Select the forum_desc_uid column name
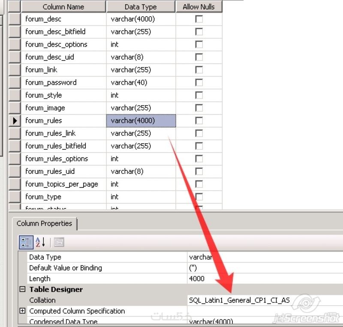Screen dimensions: 343x327 [x=63, y=57]
